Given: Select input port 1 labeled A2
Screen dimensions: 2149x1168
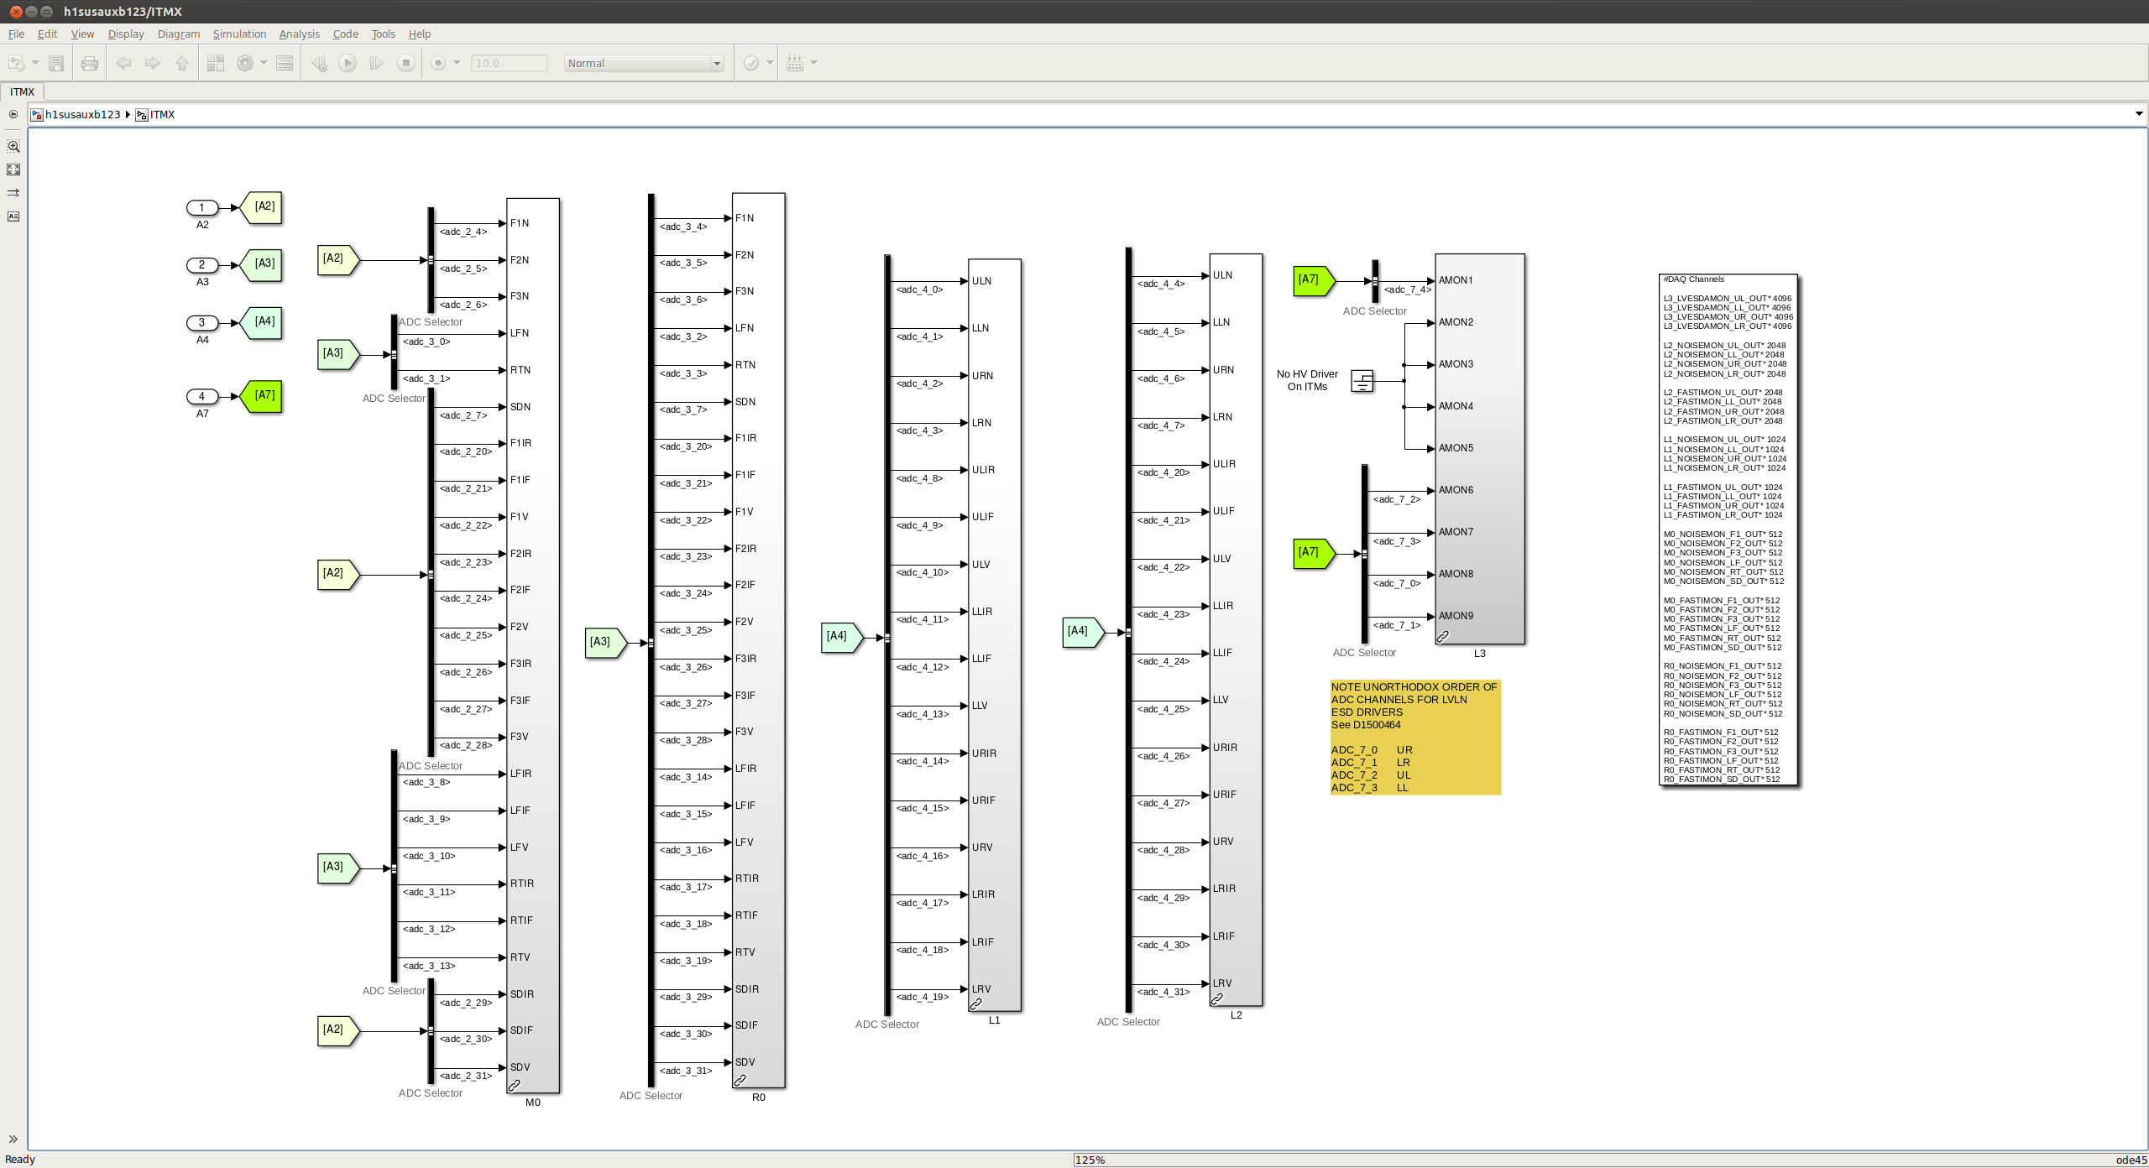Looking at the screenshot, I should [x=201, y=207].
